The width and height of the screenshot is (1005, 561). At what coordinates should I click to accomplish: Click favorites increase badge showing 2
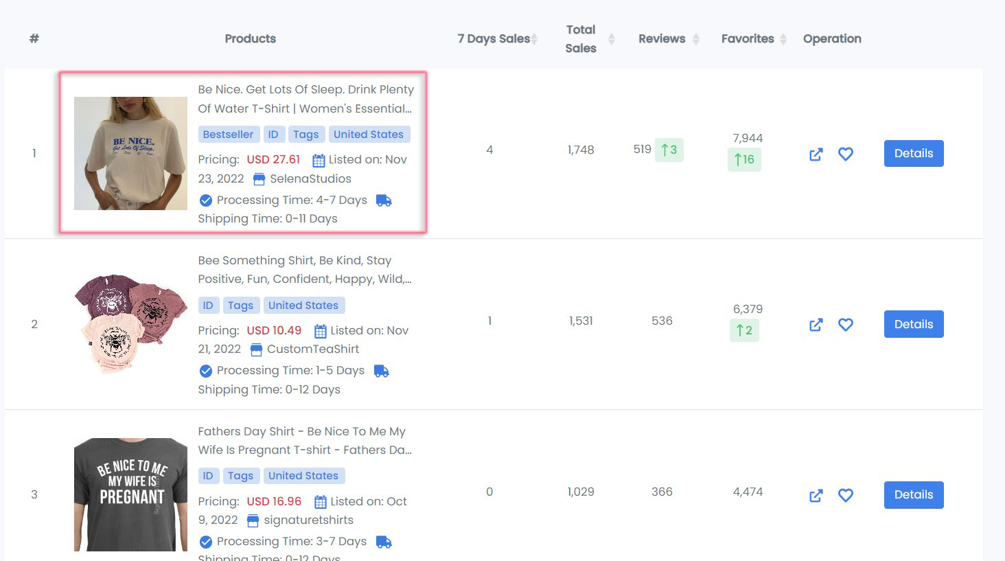[x=744, y=330]
